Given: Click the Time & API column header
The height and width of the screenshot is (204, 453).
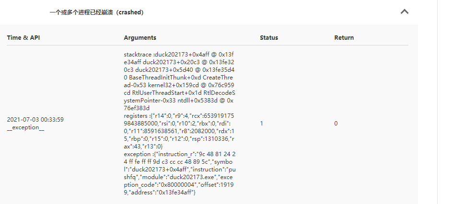Looking at the screenshot, I should pyautogui.click(x=23, y=38).
